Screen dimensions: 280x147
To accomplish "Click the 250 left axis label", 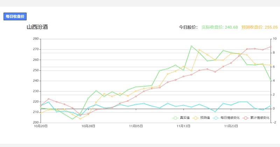I will tap(36, 70).
